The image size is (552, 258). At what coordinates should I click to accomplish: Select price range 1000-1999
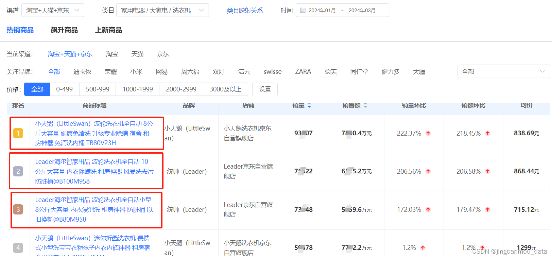pos(138,89)
